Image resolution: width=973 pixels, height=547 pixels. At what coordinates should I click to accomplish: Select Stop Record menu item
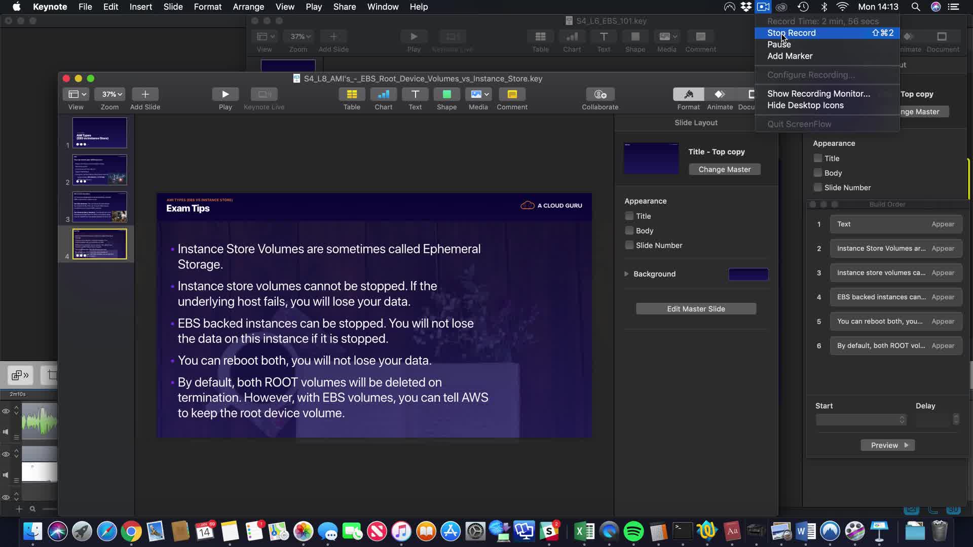(791, 33)
